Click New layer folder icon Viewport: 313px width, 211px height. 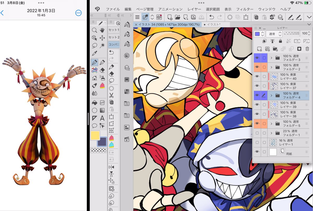pos(275,49)
